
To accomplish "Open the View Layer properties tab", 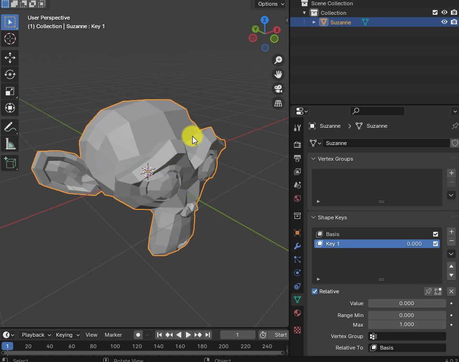I will [x=297, y=172].
